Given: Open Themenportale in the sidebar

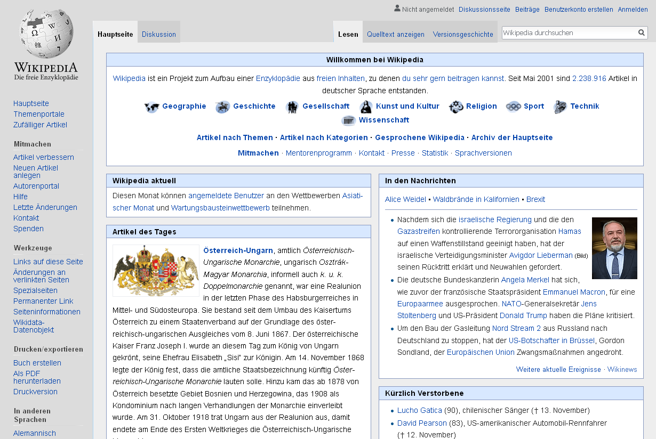Looking at the screenshot, I should pyautogui.click(x=39, y=114).
